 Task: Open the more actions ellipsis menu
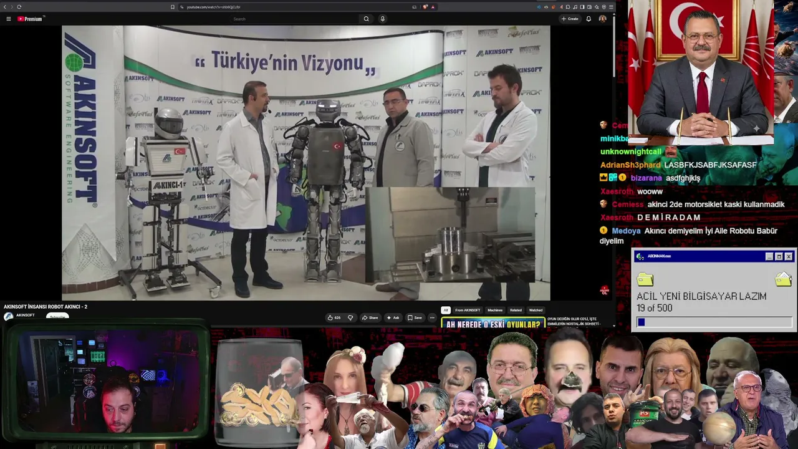[432, 317]
